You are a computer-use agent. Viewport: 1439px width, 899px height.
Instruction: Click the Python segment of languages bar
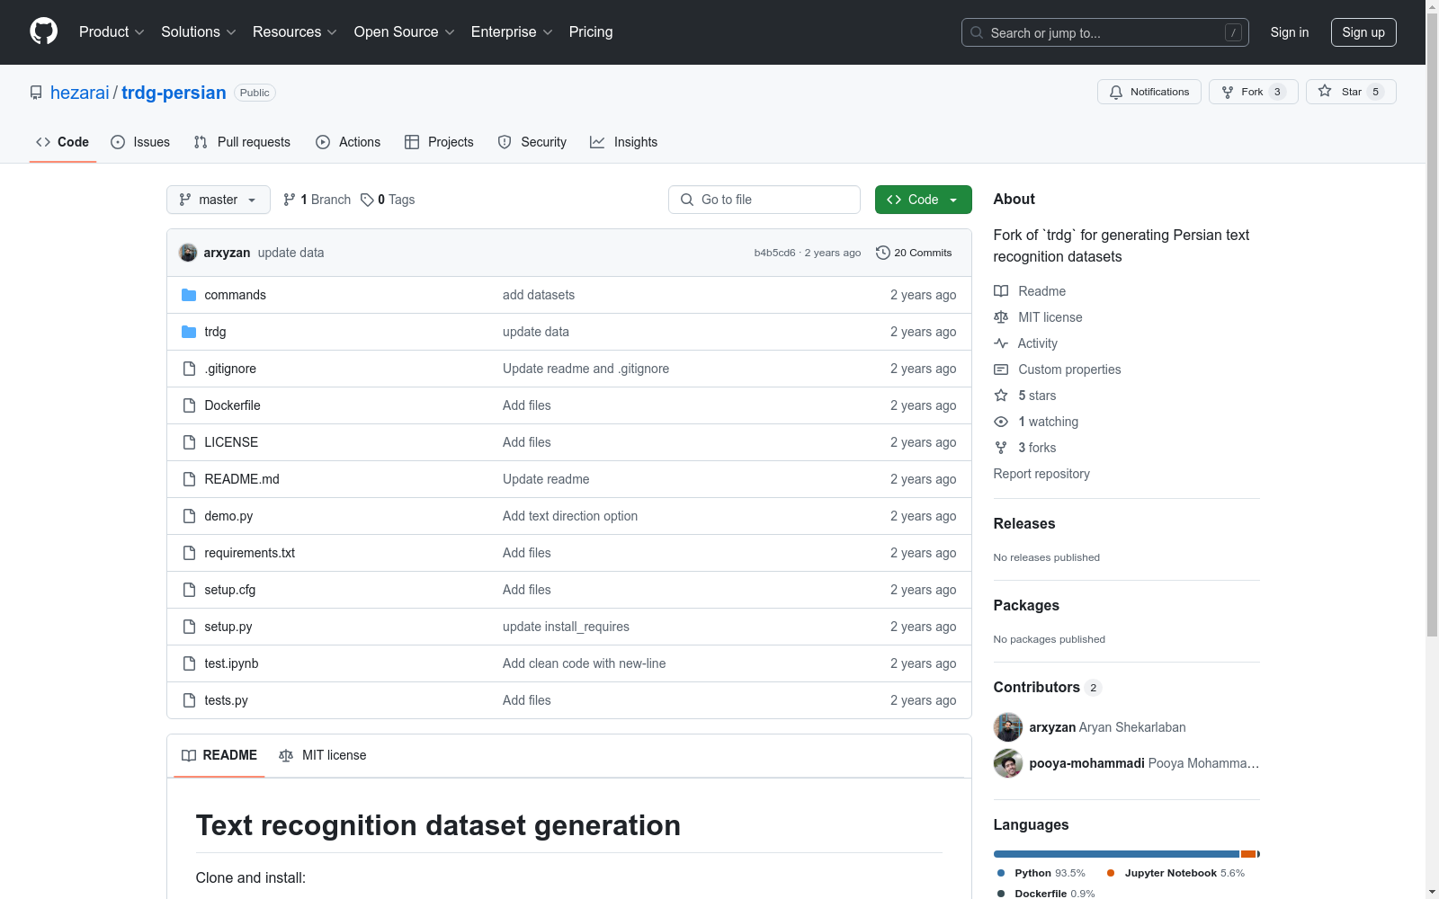(1116, 854)
